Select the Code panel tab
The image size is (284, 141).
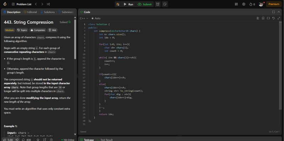(85, 12)
